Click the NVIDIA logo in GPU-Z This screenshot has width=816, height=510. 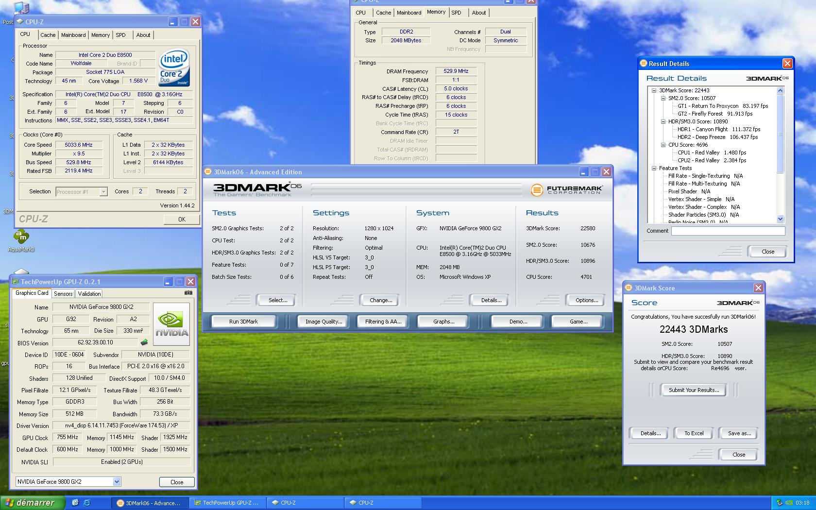pos(171,324)
